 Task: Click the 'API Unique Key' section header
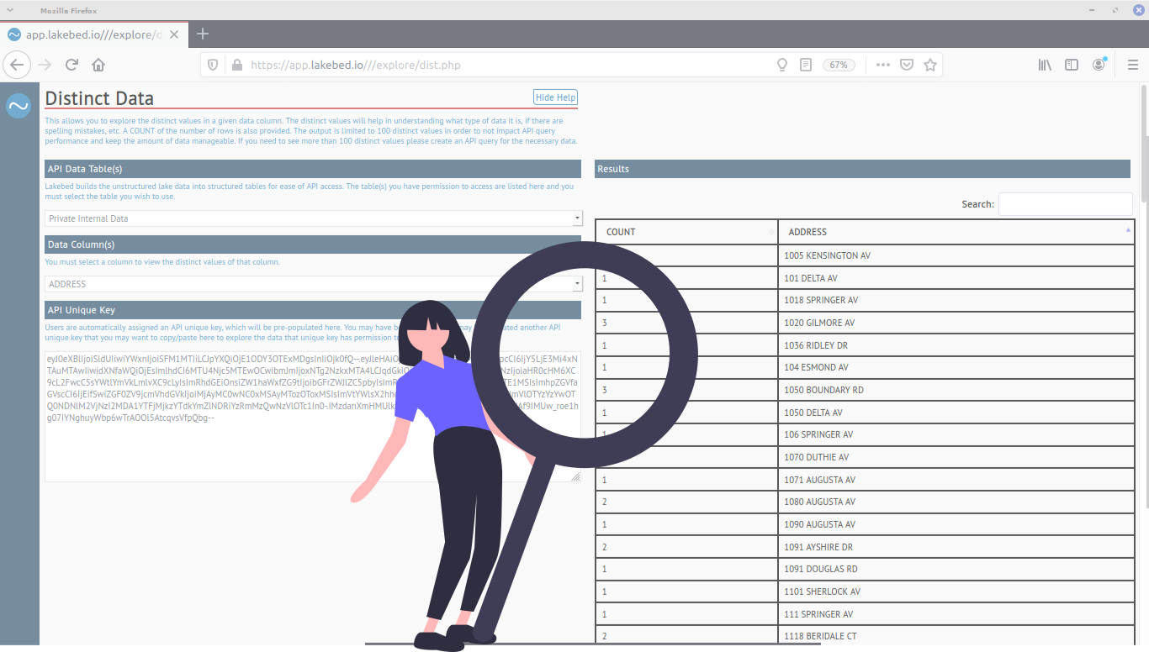[x=313, y=310]
